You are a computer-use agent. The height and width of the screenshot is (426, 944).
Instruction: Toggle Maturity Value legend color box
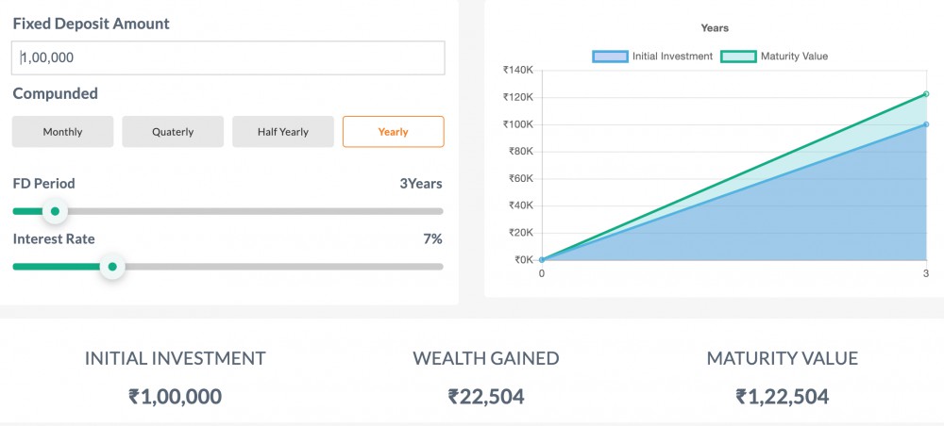point(738,57)
